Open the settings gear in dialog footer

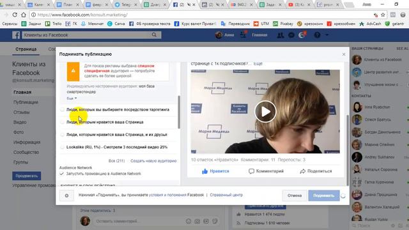click(66, 195)
